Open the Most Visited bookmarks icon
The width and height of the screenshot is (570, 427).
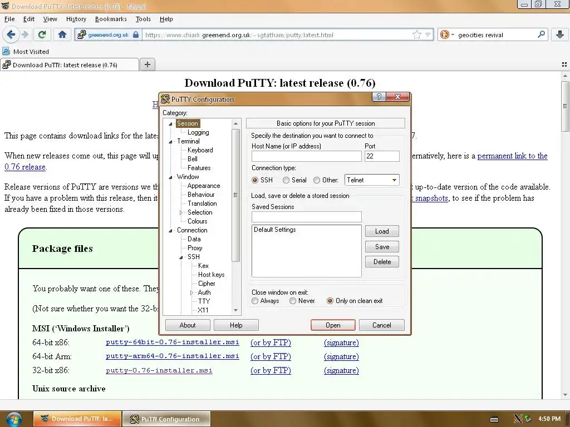pos(6,51)
